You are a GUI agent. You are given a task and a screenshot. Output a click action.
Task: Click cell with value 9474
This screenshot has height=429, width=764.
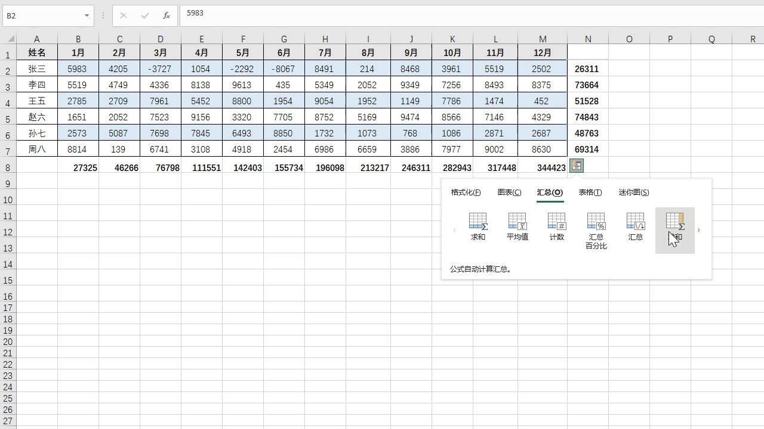411,117
